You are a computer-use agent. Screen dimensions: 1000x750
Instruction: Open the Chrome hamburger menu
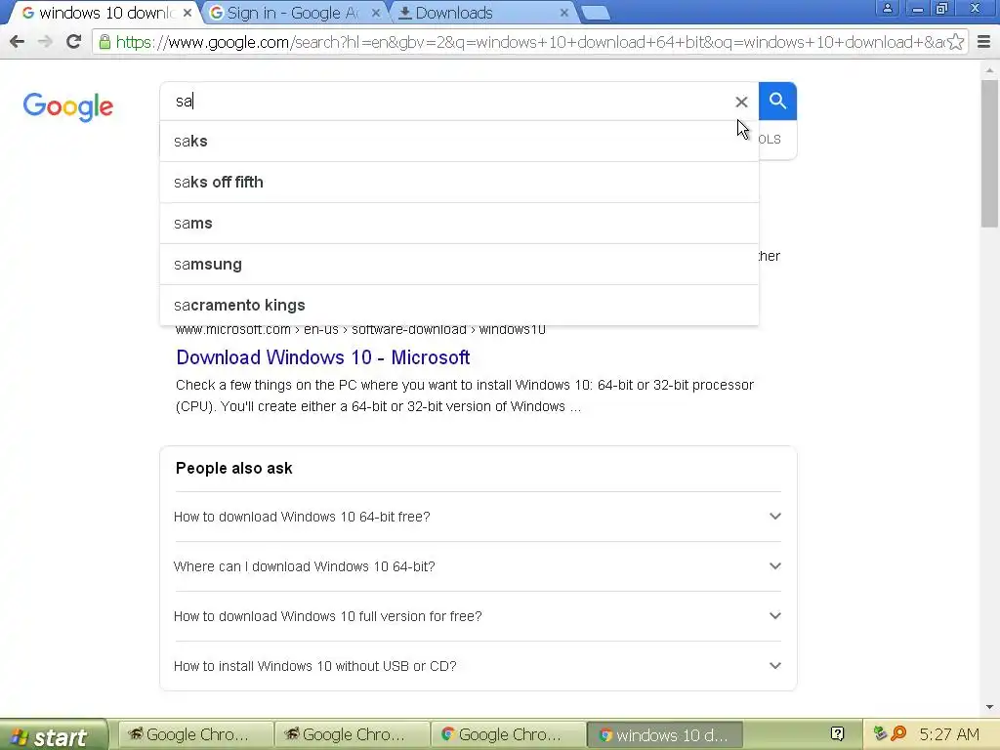pos(984,42)
